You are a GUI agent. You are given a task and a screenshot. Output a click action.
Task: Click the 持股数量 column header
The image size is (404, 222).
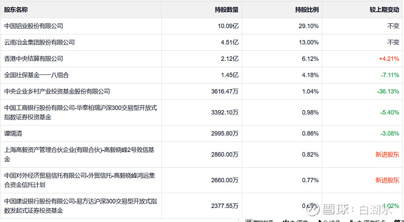click(226, 10)
